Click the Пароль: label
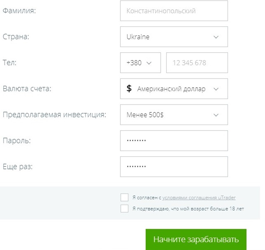Image resolution: width=265 pixels, height=250 pixels. pos(17,141)
